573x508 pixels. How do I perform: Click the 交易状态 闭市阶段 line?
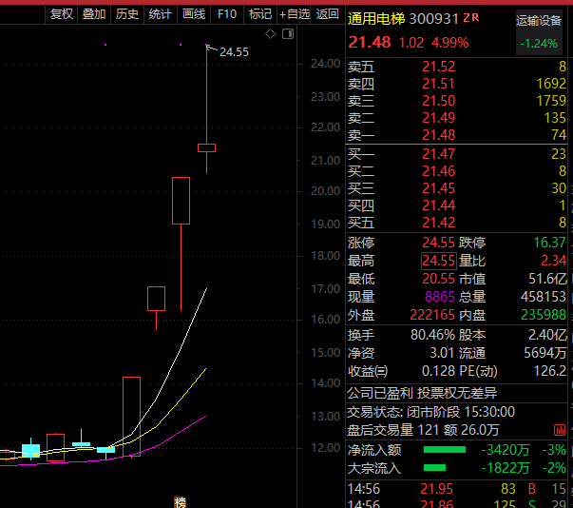click(430, 412)
